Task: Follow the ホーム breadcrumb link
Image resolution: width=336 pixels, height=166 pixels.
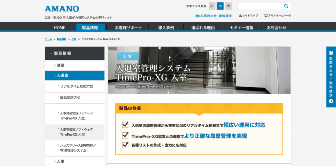Action: pos(48,39)
